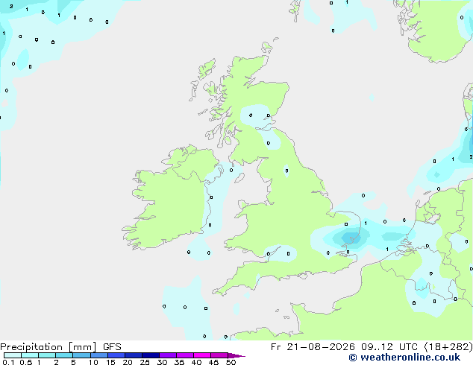Click the 15–20 mm legend swatch
The height and width of the screenshot is (365, 473).
click(x=116, y=355)
